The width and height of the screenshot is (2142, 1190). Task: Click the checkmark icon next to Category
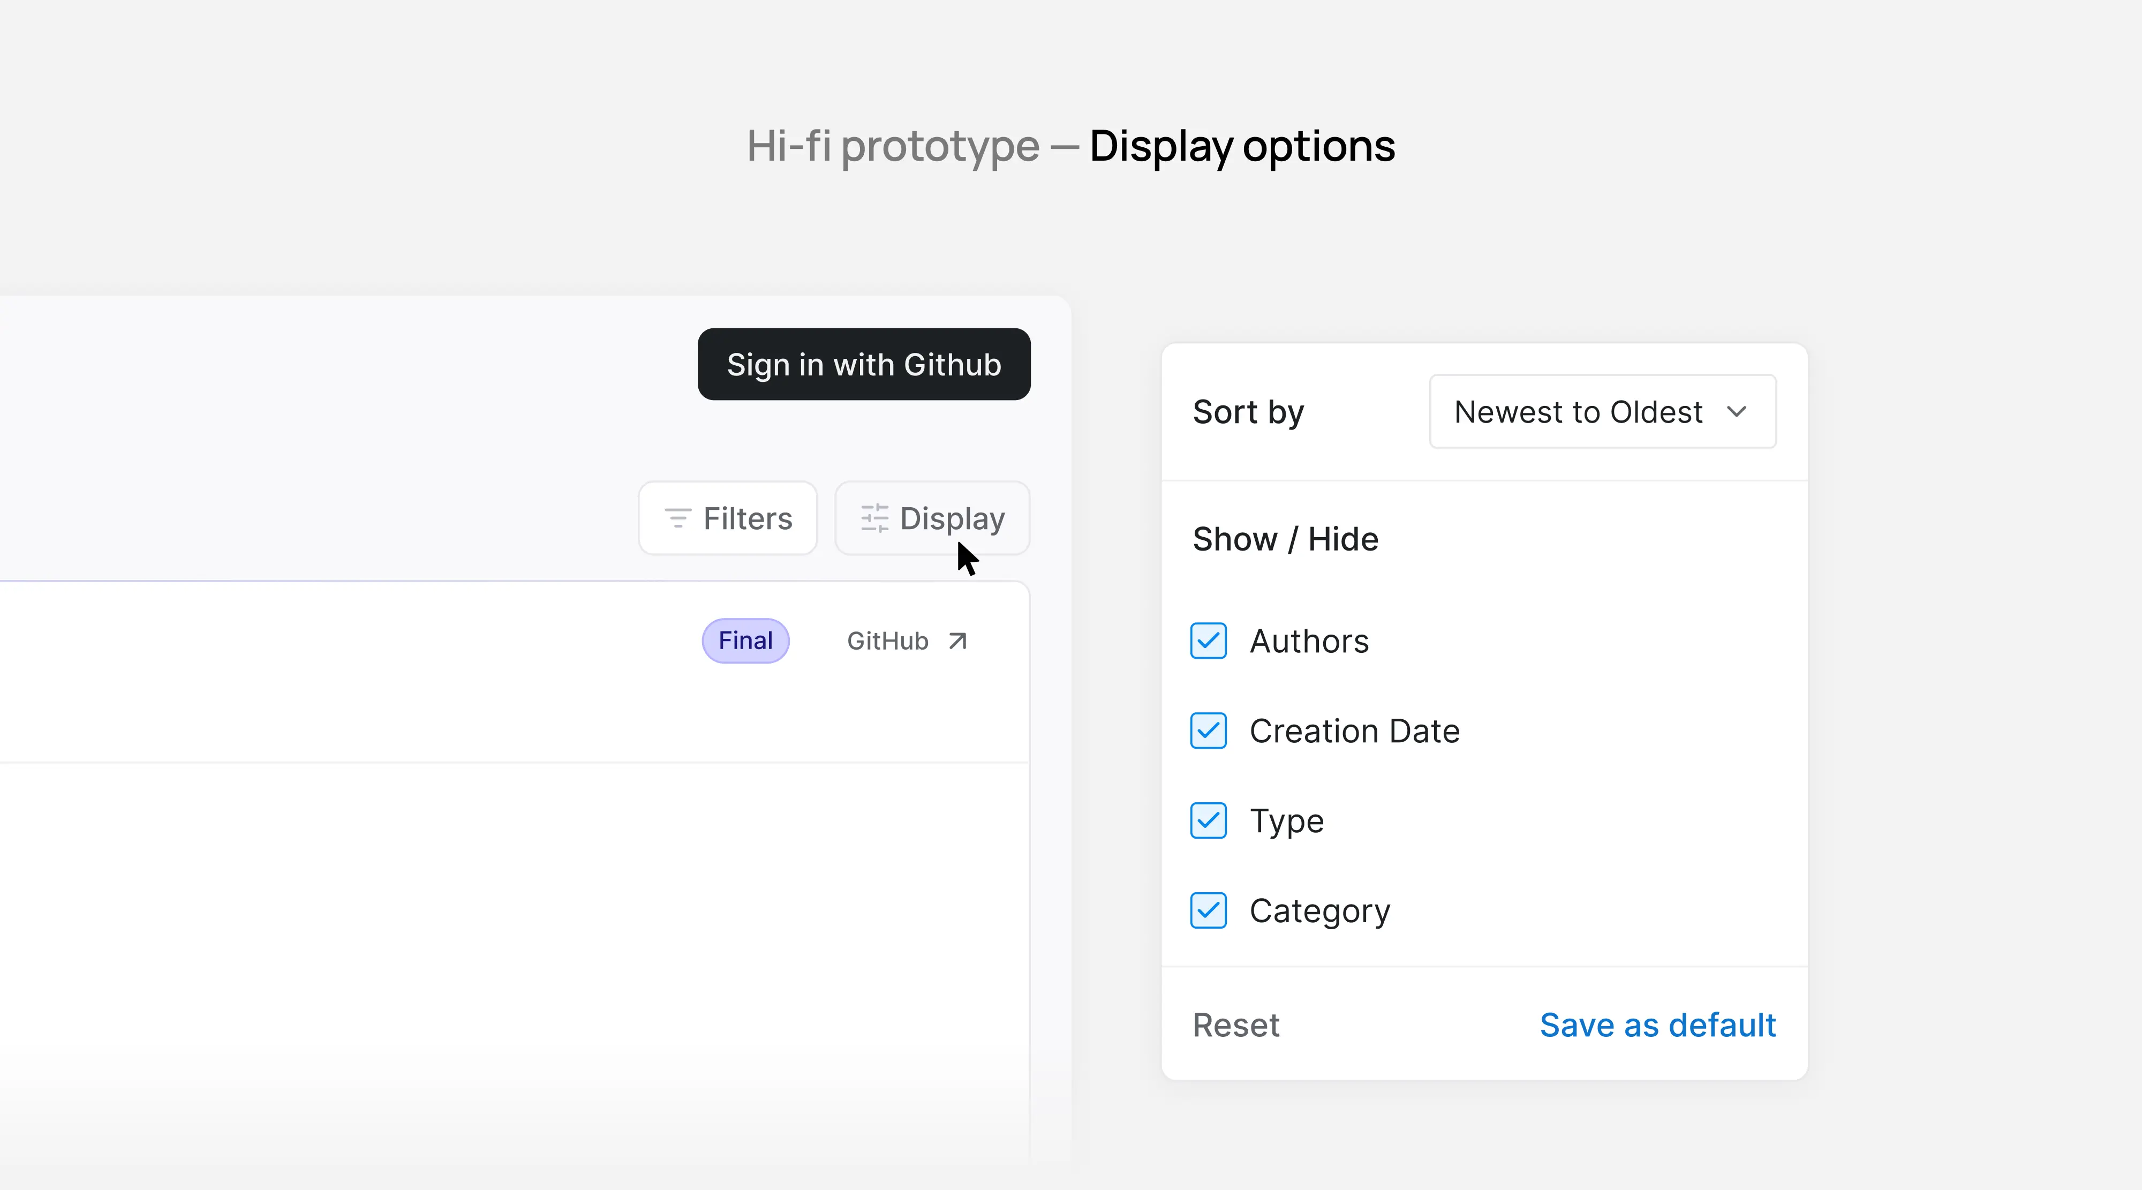coord(1209,910)
